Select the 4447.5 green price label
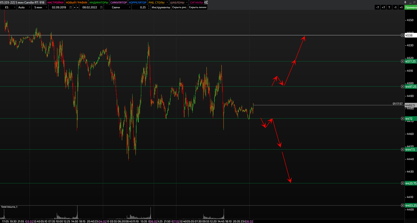Image resolution: width=417 pixels, height=223 pixels. pyautogui.click(x=411, y=150)
